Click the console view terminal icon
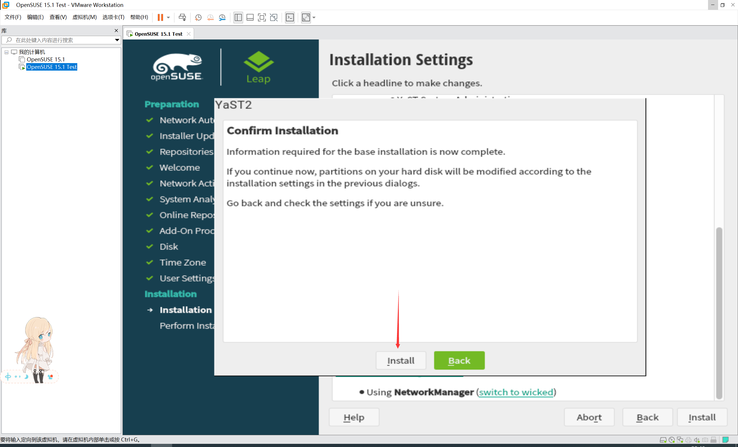This screenshot has height=447, width=738. tap(290, 17)
